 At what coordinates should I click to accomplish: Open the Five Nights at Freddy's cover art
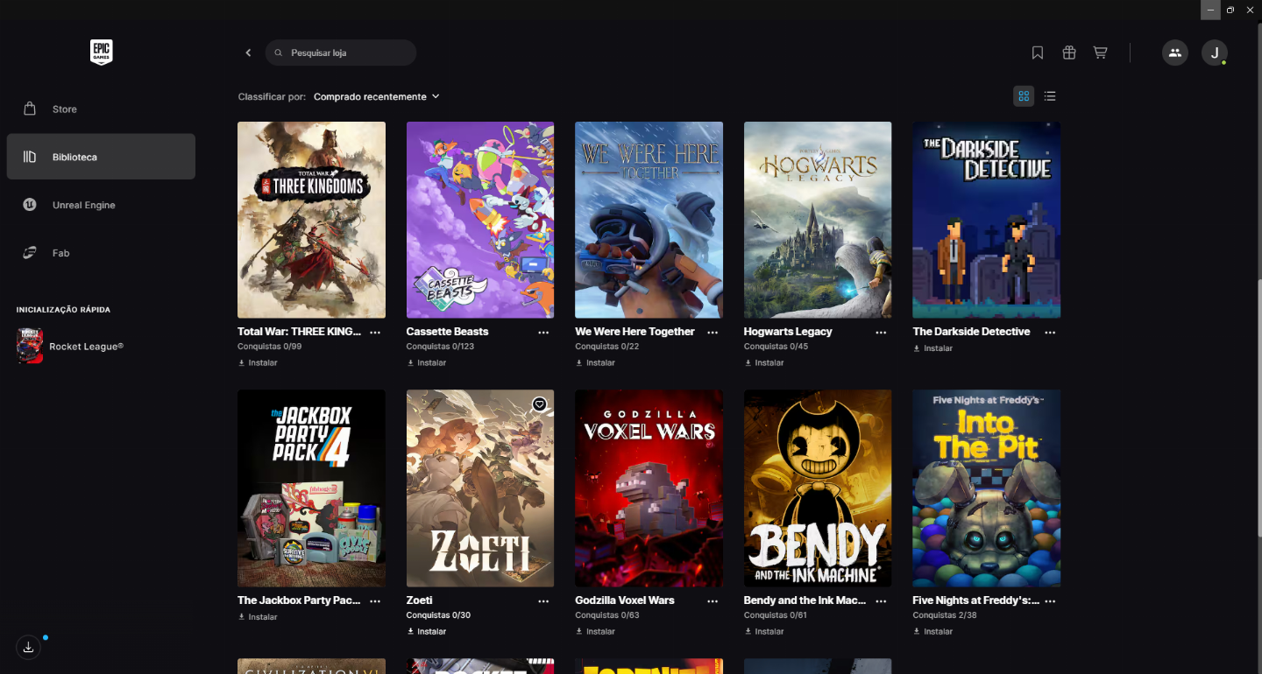(987, 488)
